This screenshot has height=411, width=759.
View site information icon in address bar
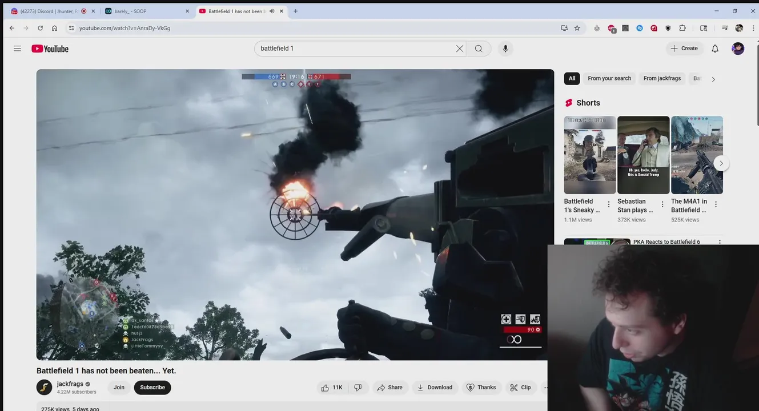point(71,28)
